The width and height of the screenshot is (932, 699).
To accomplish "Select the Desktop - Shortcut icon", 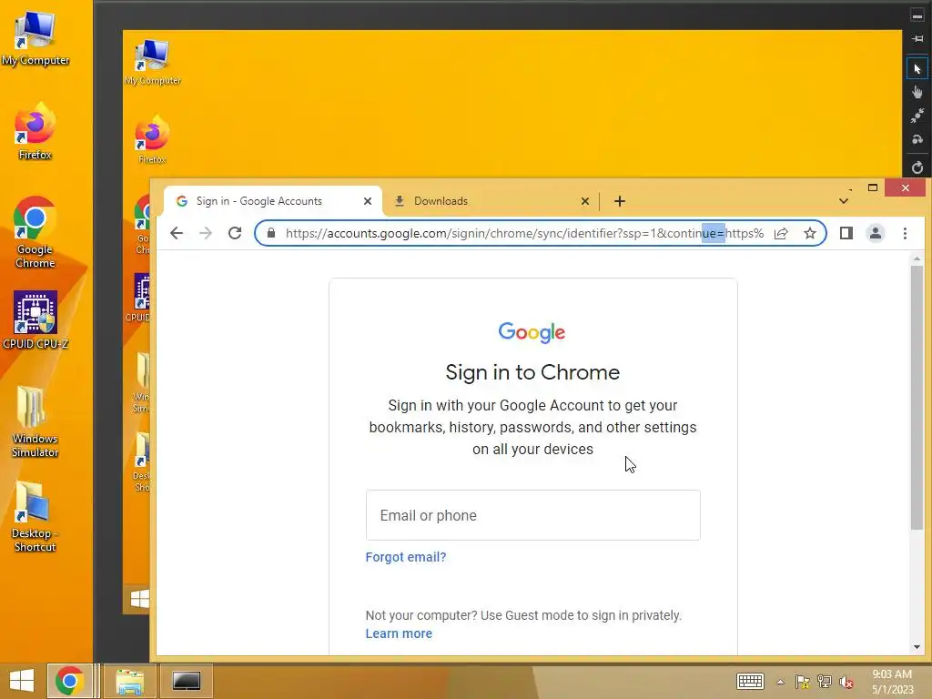I will coord(35,517).
